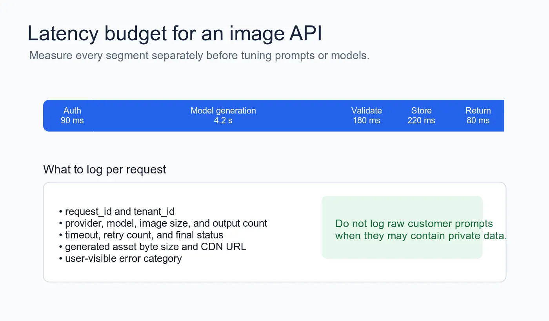Viewport: 549px width, 321px height.
Task: Click the green 'Do not log raw customer prompts' note
Action: [x=402, y=227]
